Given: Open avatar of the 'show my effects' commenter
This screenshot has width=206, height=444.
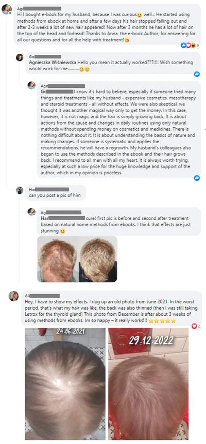Looking at the screenshot, I should pos(13,296).
